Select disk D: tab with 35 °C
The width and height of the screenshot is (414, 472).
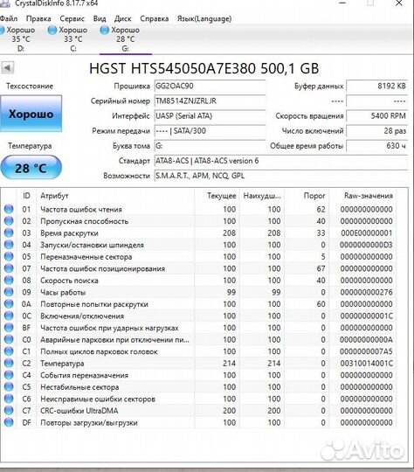pos(18,39)
